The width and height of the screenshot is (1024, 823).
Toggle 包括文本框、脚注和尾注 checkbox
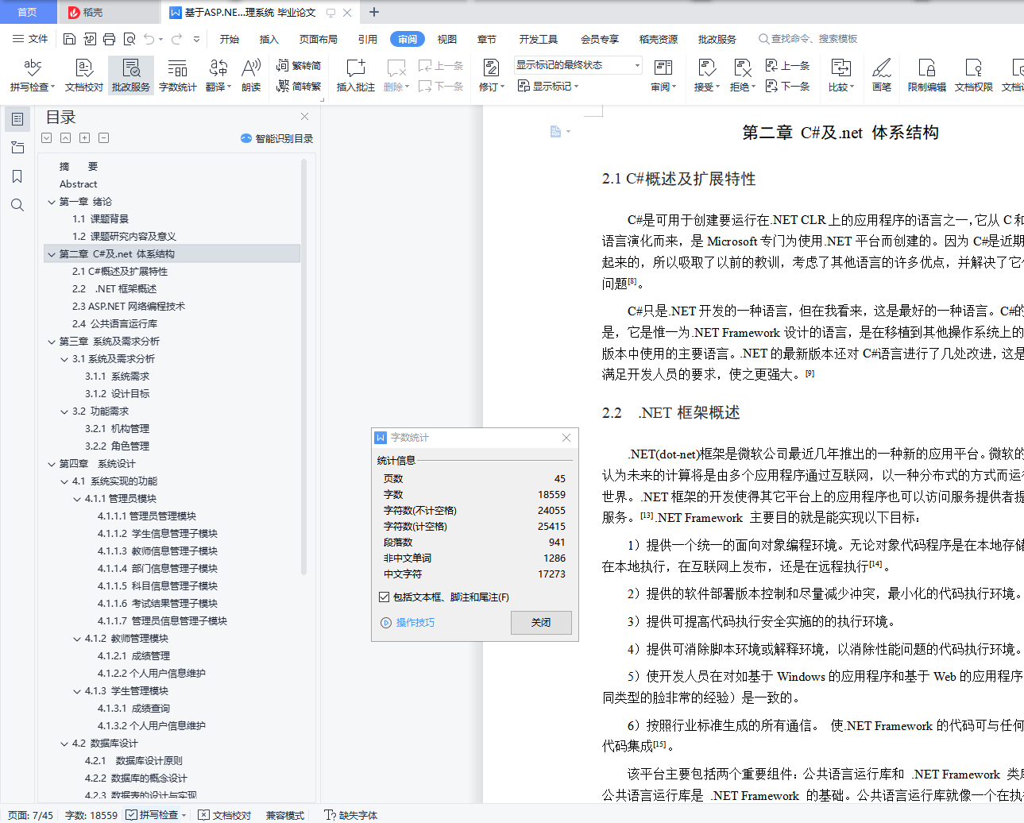[x=384, y=597]
